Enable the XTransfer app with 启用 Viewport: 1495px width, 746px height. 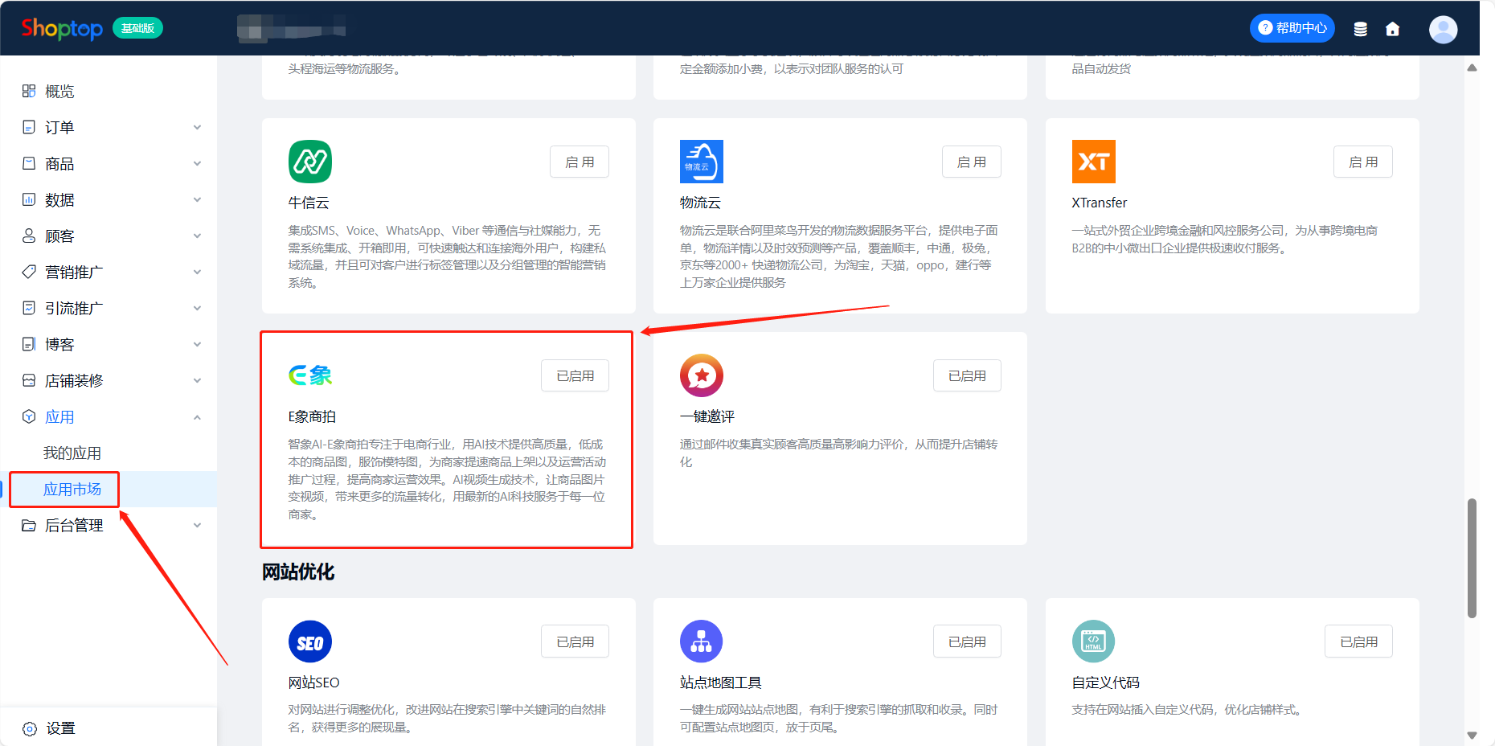pos(1362,162)
